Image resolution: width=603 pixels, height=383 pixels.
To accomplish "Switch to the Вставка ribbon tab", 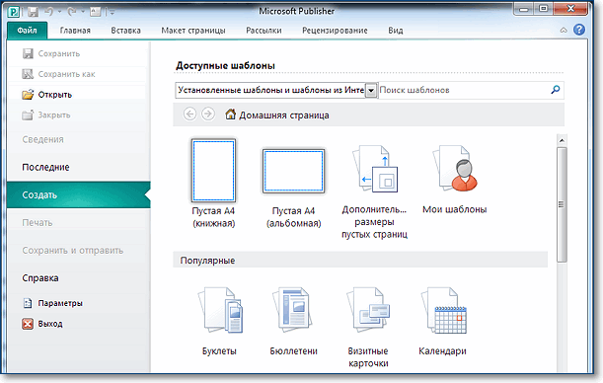I will tap(125, 31).
